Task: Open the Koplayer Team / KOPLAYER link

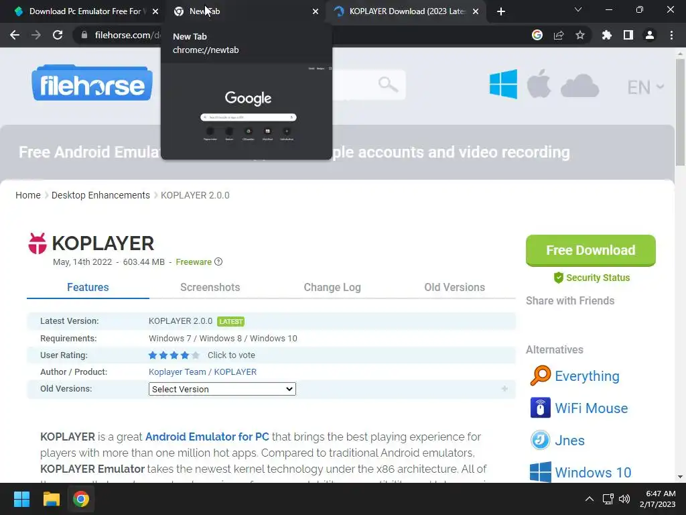Action: point(202,371)
